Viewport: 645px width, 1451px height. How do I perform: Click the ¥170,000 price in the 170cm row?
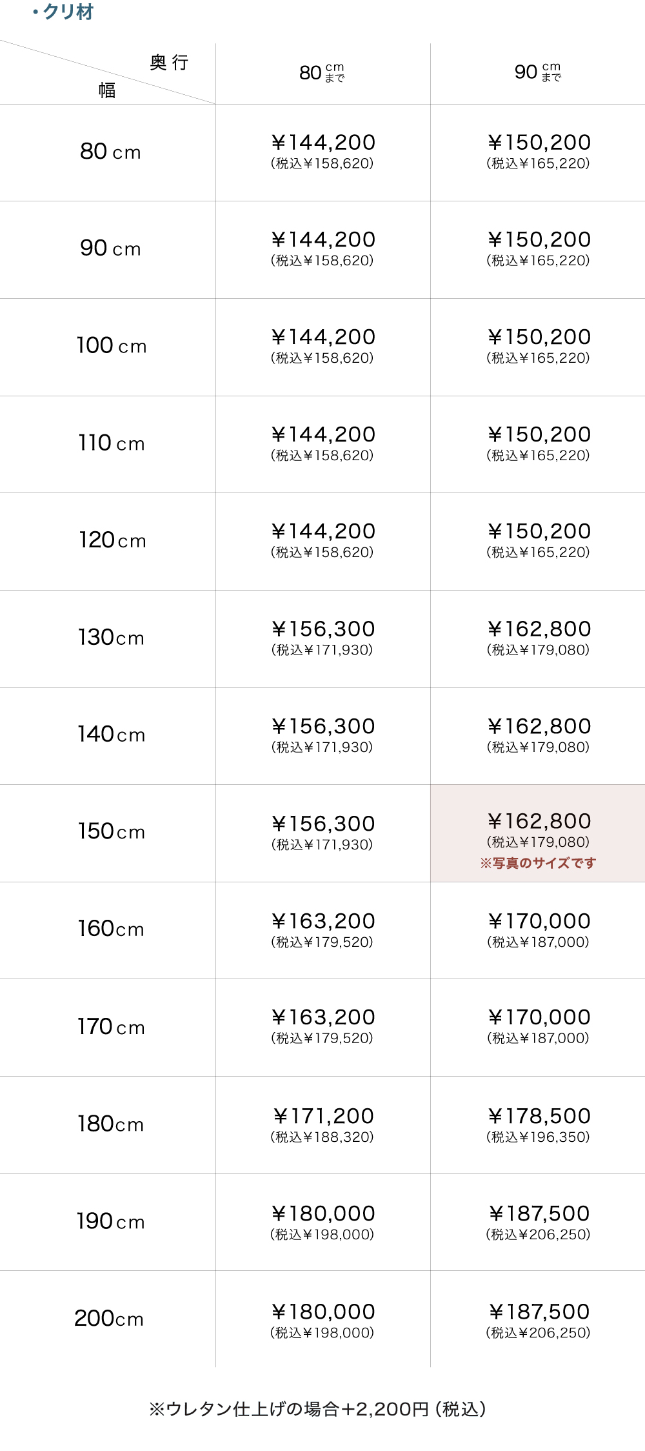539,1017
